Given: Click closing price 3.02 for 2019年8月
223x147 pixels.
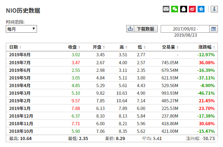Looking at the screenshot, I should pos(76,55).
